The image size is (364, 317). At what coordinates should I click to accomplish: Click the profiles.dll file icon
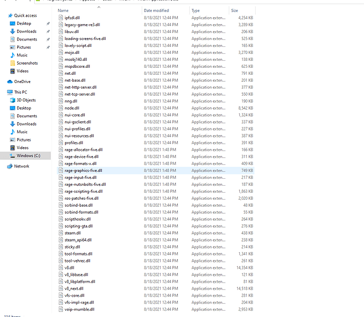coord(61,143)
